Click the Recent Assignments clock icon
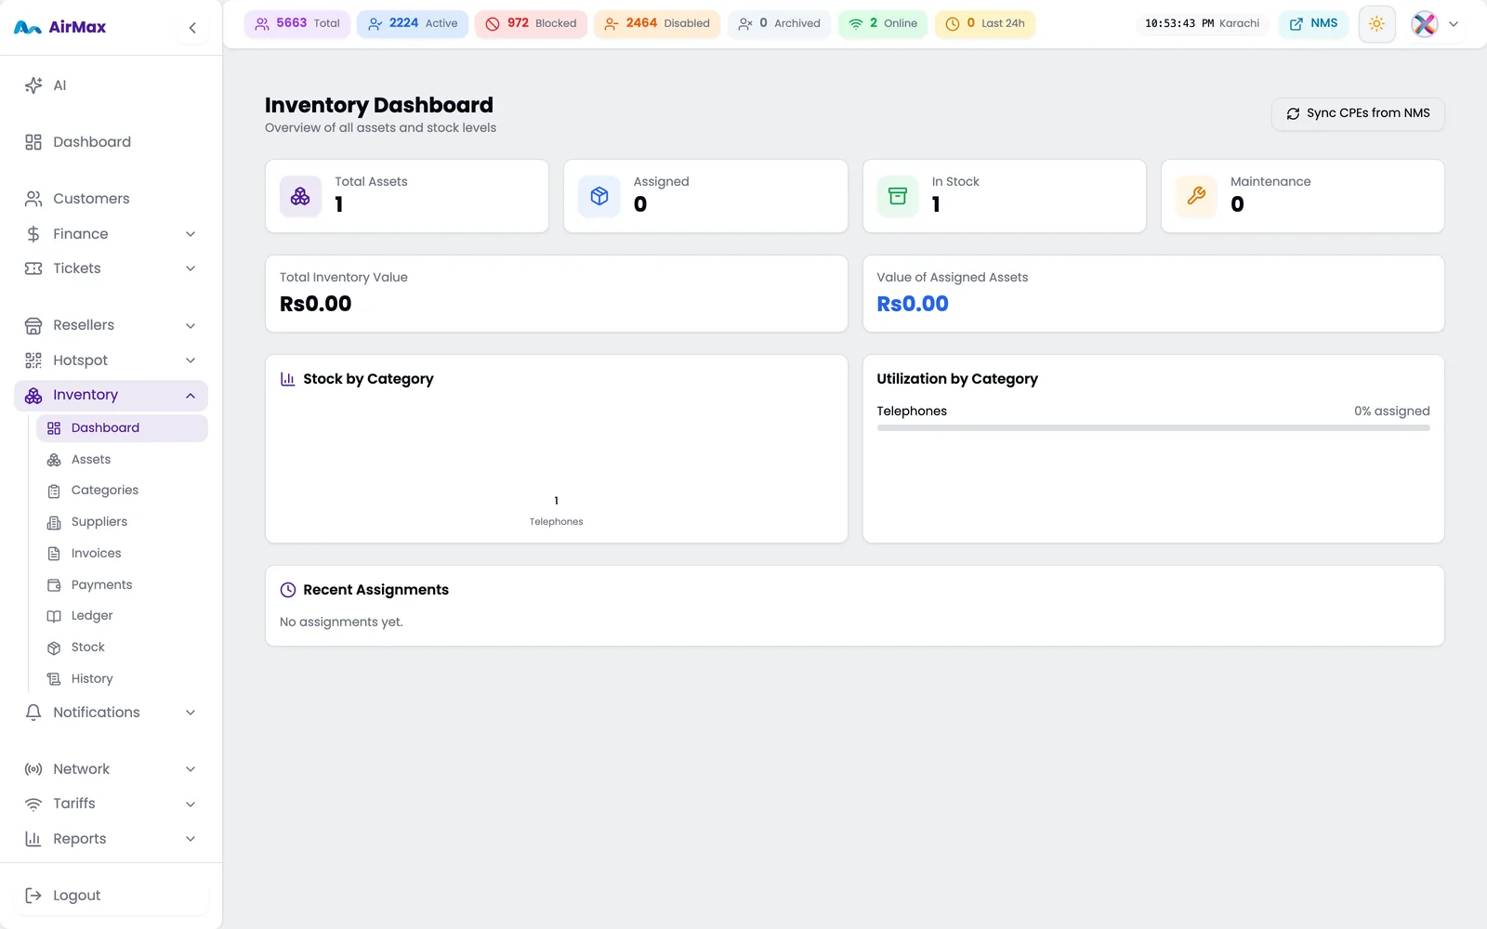The width and height of the screenshot is (1487, 929). pos(288,590)
